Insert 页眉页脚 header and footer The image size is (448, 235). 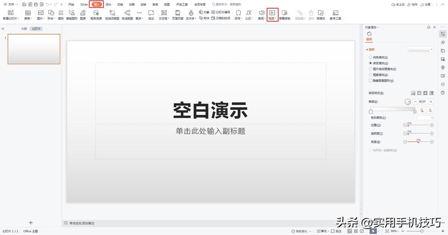point(177,15)
